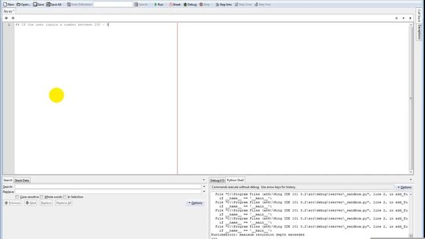Switch to the Python Shell tab
425x239 pixels.
pos(235,180)
